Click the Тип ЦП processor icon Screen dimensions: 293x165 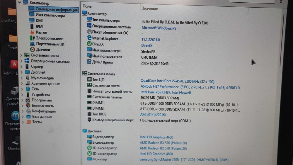[x=89, y=79]
